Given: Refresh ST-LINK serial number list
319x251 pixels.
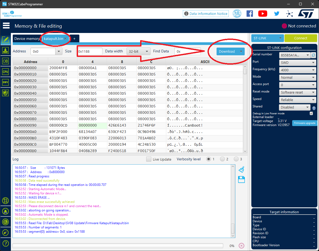Looking at the screenshot, I should [x=314, y=55].
